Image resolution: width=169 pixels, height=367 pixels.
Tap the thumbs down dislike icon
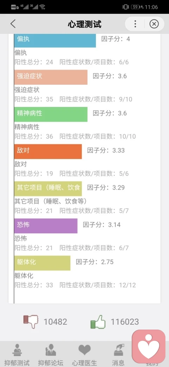(31, 322)
